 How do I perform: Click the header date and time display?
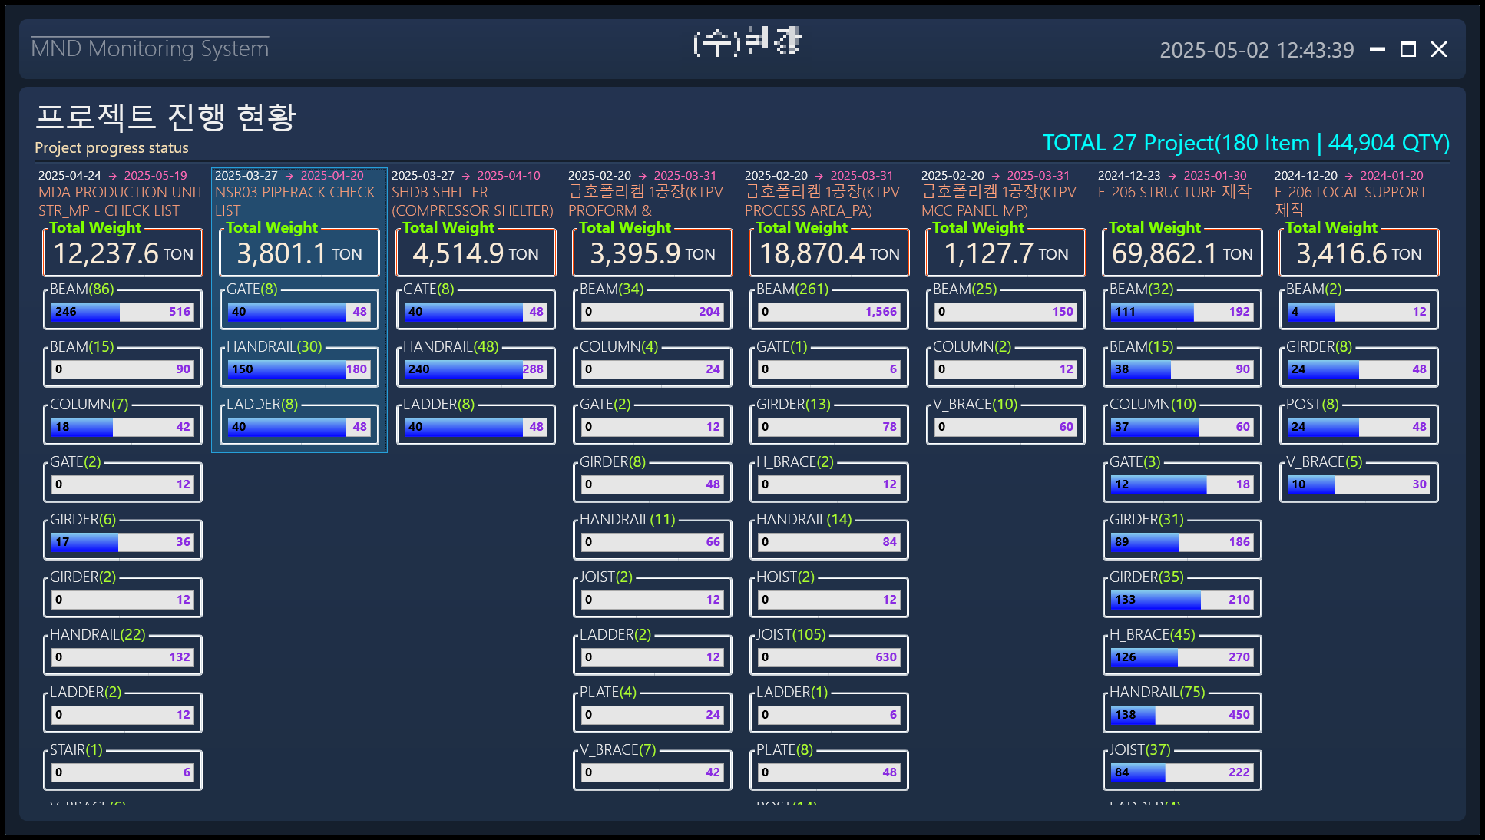[x=1256, y=50]
